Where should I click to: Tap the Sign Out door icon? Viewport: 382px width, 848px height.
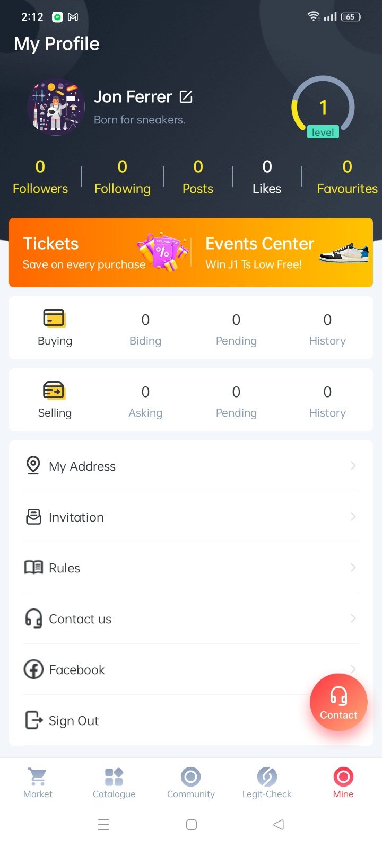tap(33, 720)
